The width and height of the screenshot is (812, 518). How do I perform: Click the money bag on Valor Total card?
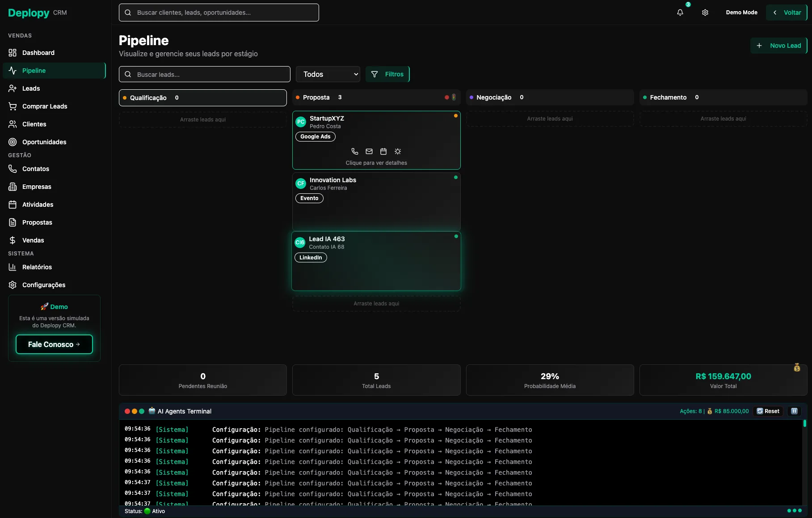tap(797, 368)
